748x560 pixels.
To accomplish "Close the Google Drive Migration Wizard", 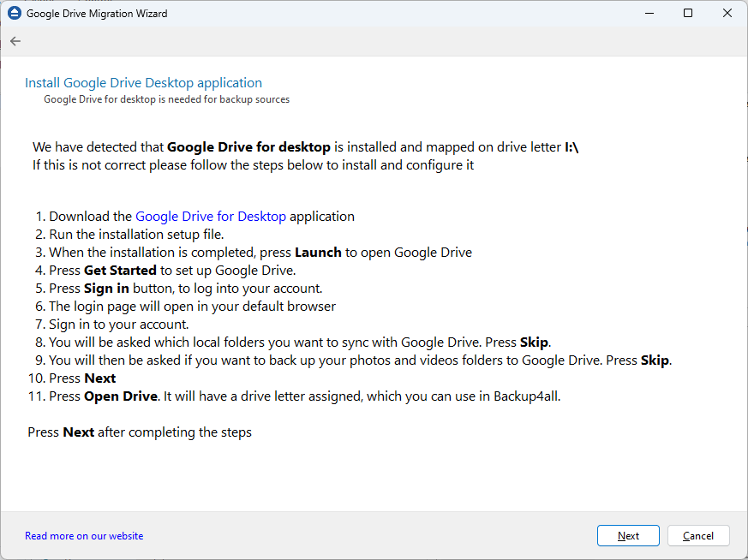I will tap(727, 13).
